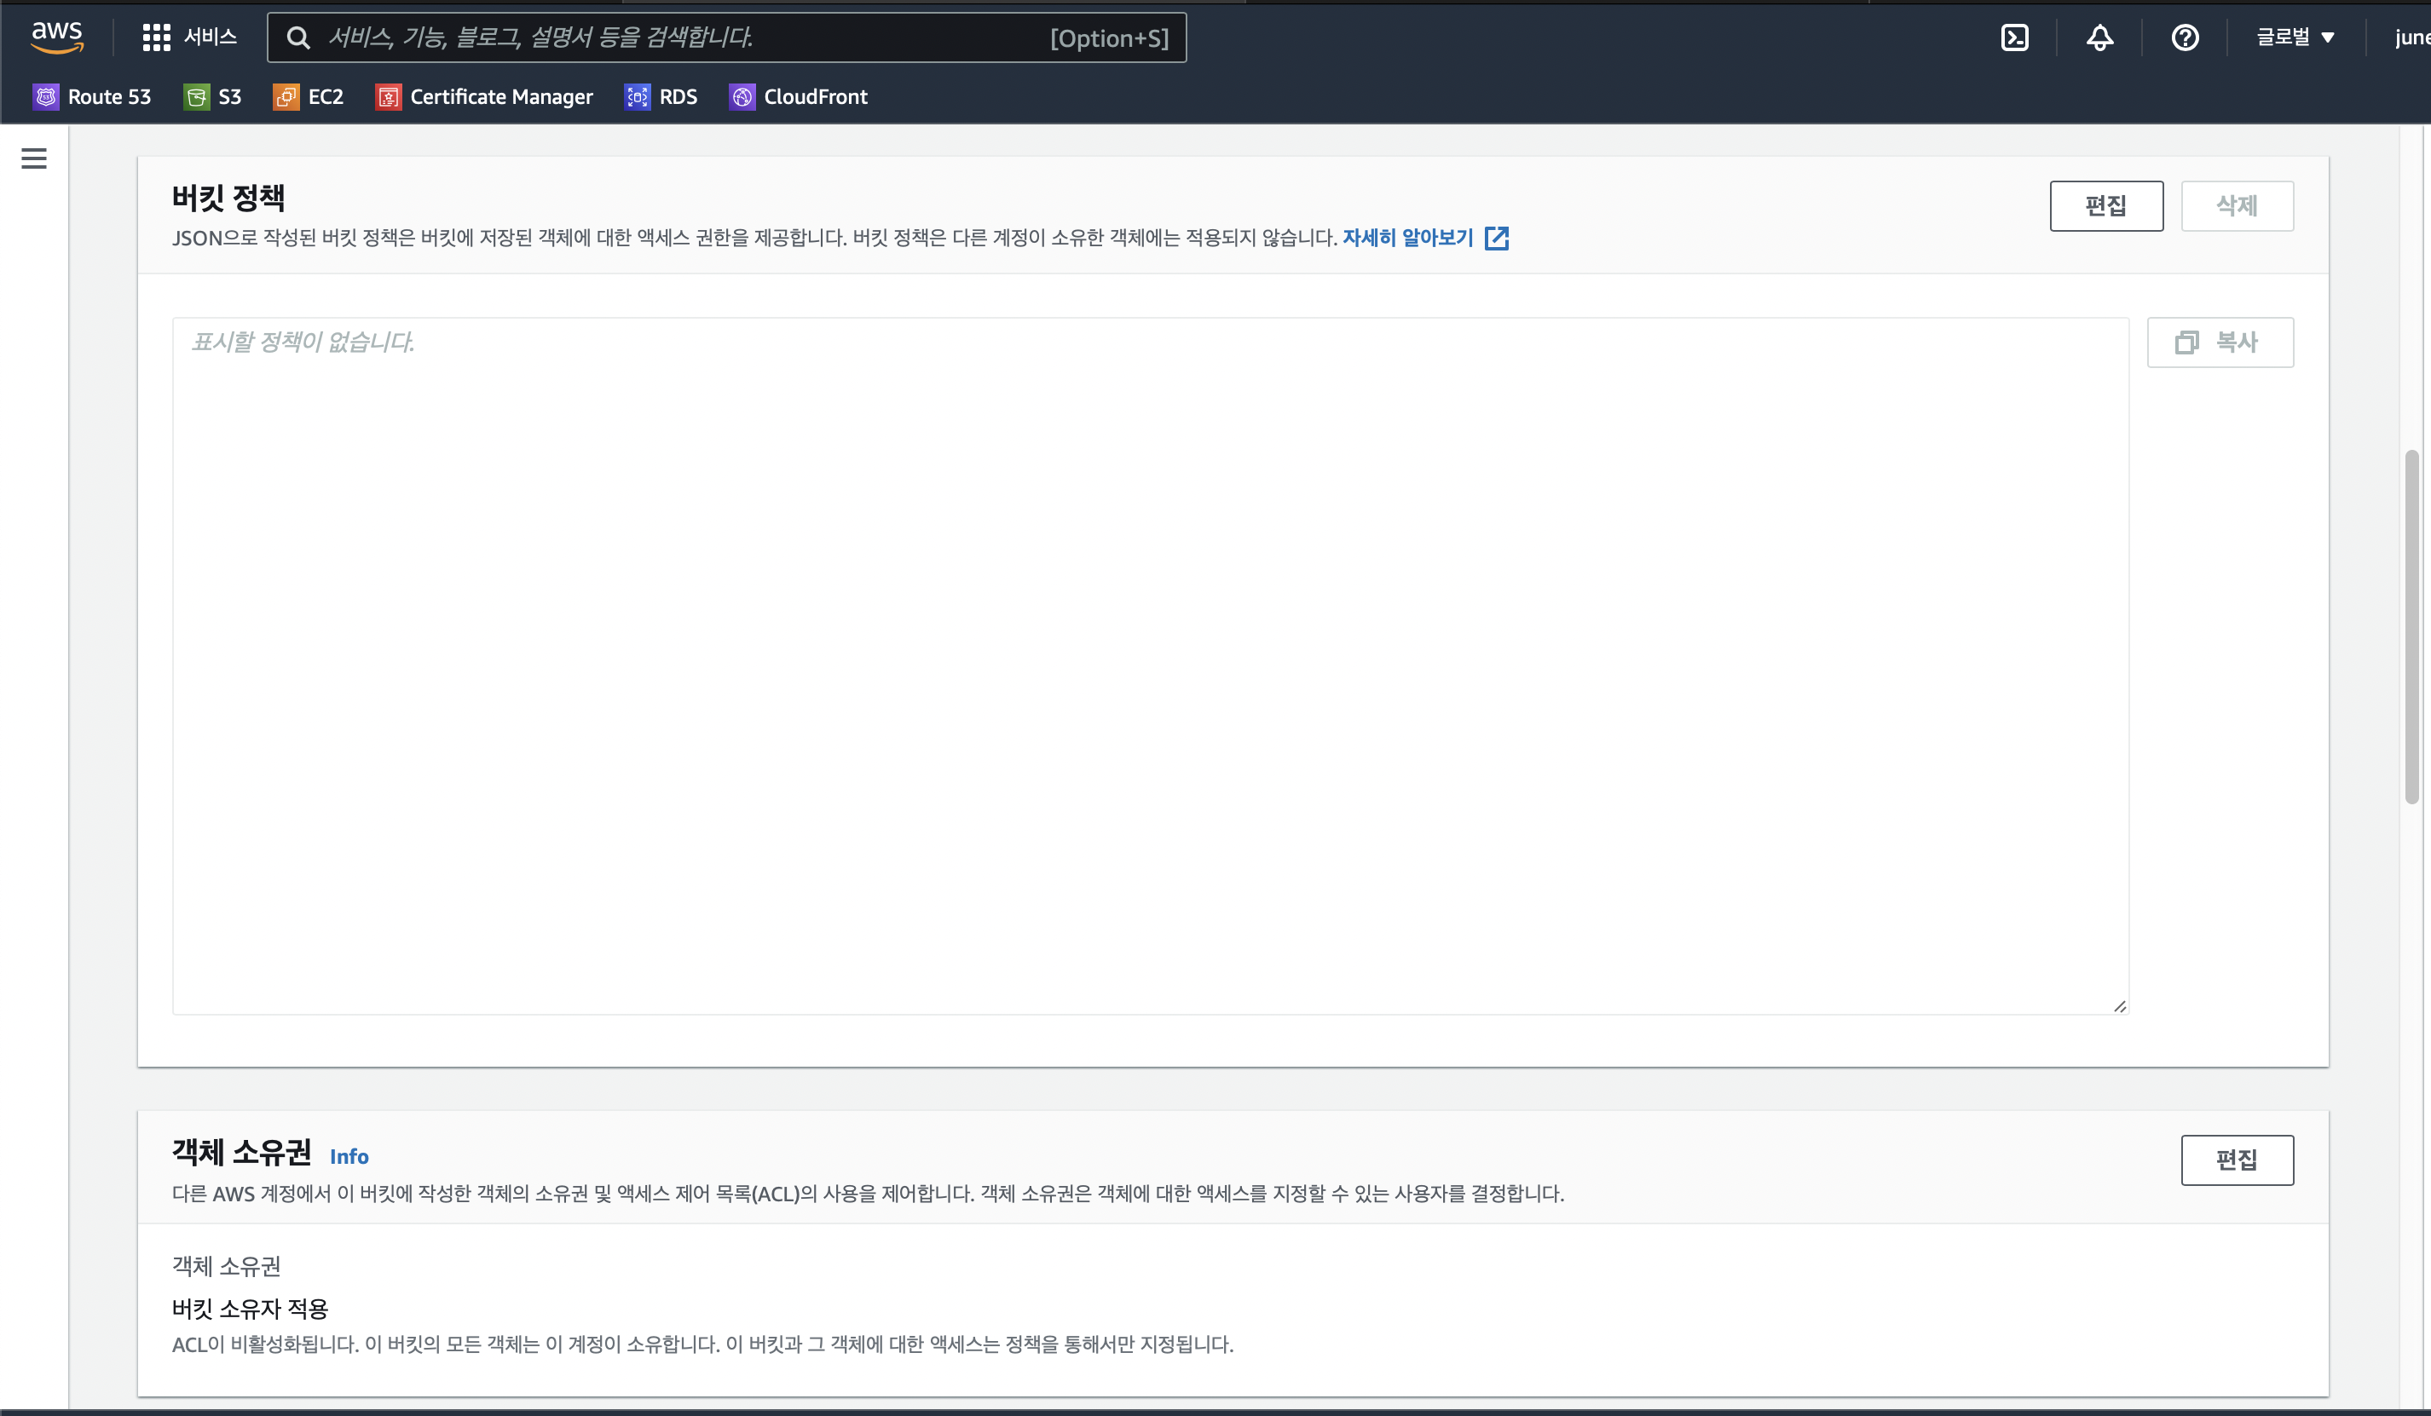The width and height of the screenshot is (2431, 1416).
Task: Launch the CloudShell terminal icon
Action: pyautogui.click(x=2014, y=37)
